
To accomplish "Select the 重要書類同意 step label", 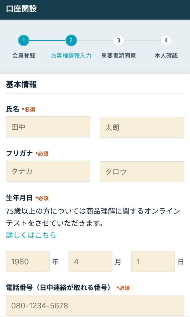I will 118,56.
